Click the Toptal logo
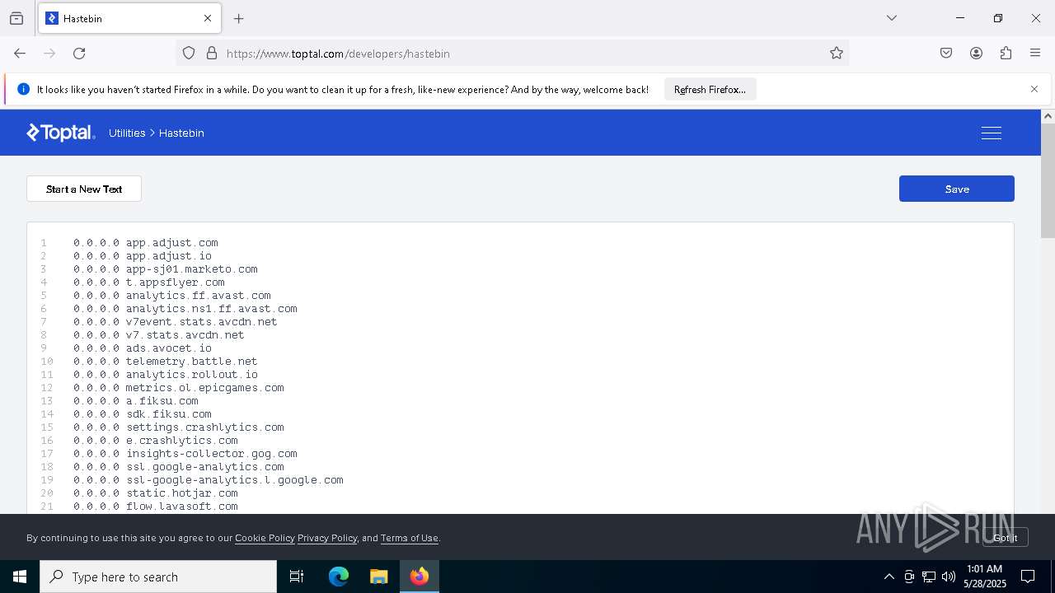The width and height of the screenshot is (1055, 593). pyautogui.click(x=61, y=133)
